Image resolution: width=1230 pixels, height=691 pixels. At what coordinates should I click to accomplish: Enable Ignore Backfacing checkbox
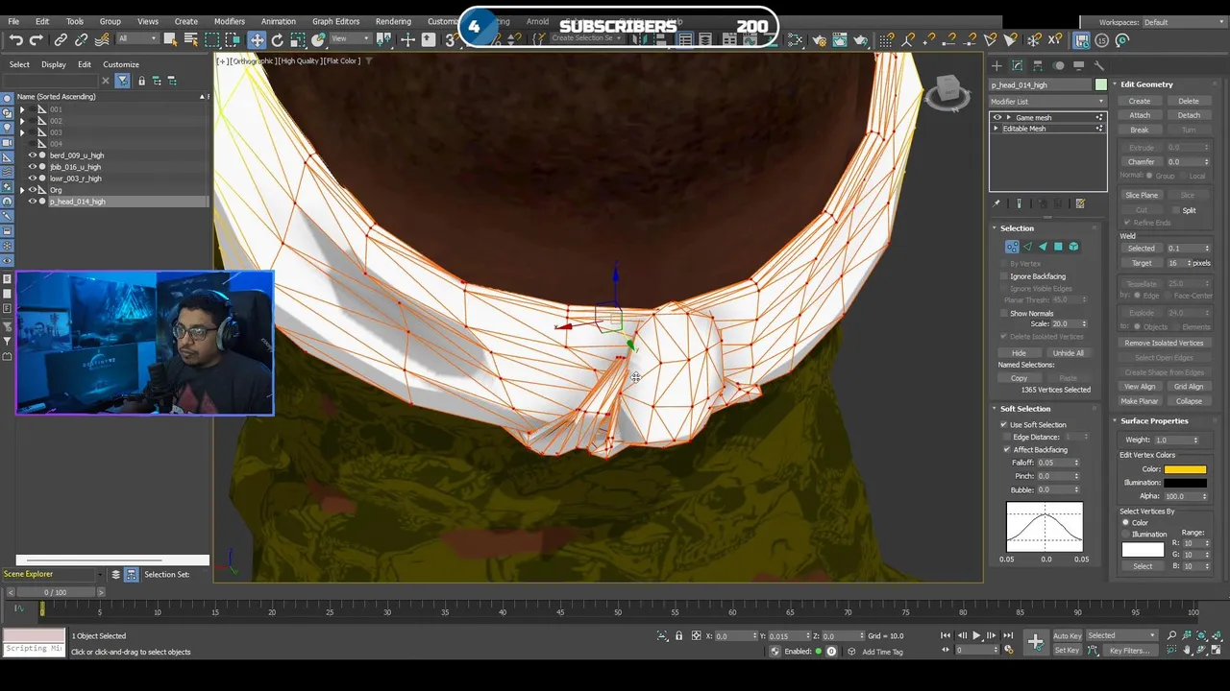pyautogui.click(x=1005, y=276)
